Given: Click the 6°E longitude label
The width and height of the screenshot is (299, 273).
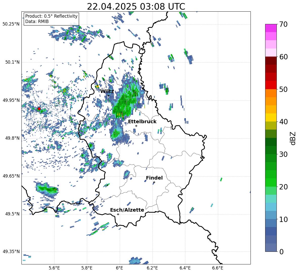Looking at the screenshot, I should 119,268.
